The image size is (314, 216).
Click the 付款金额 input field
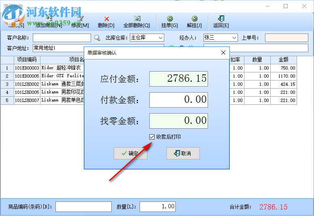(x=178, y=100)
